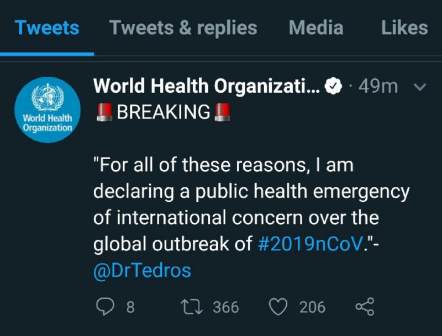
Task: Select the Media tab
Action: [316, 28]
